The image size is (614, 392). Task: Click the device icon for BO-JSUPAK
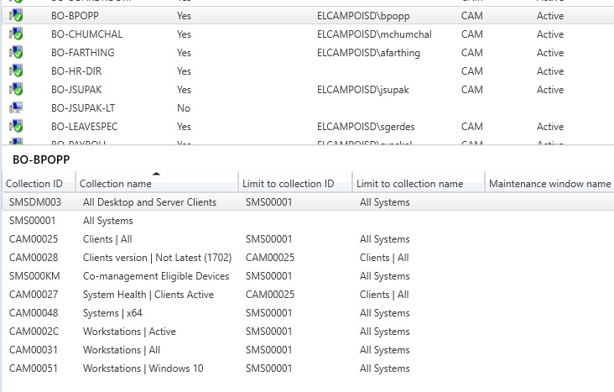pos(16,89)
